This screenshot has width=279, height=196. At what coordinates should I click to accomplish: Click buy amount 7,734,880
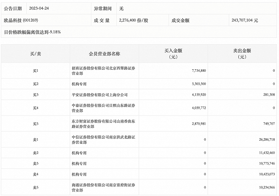[199, 71]
